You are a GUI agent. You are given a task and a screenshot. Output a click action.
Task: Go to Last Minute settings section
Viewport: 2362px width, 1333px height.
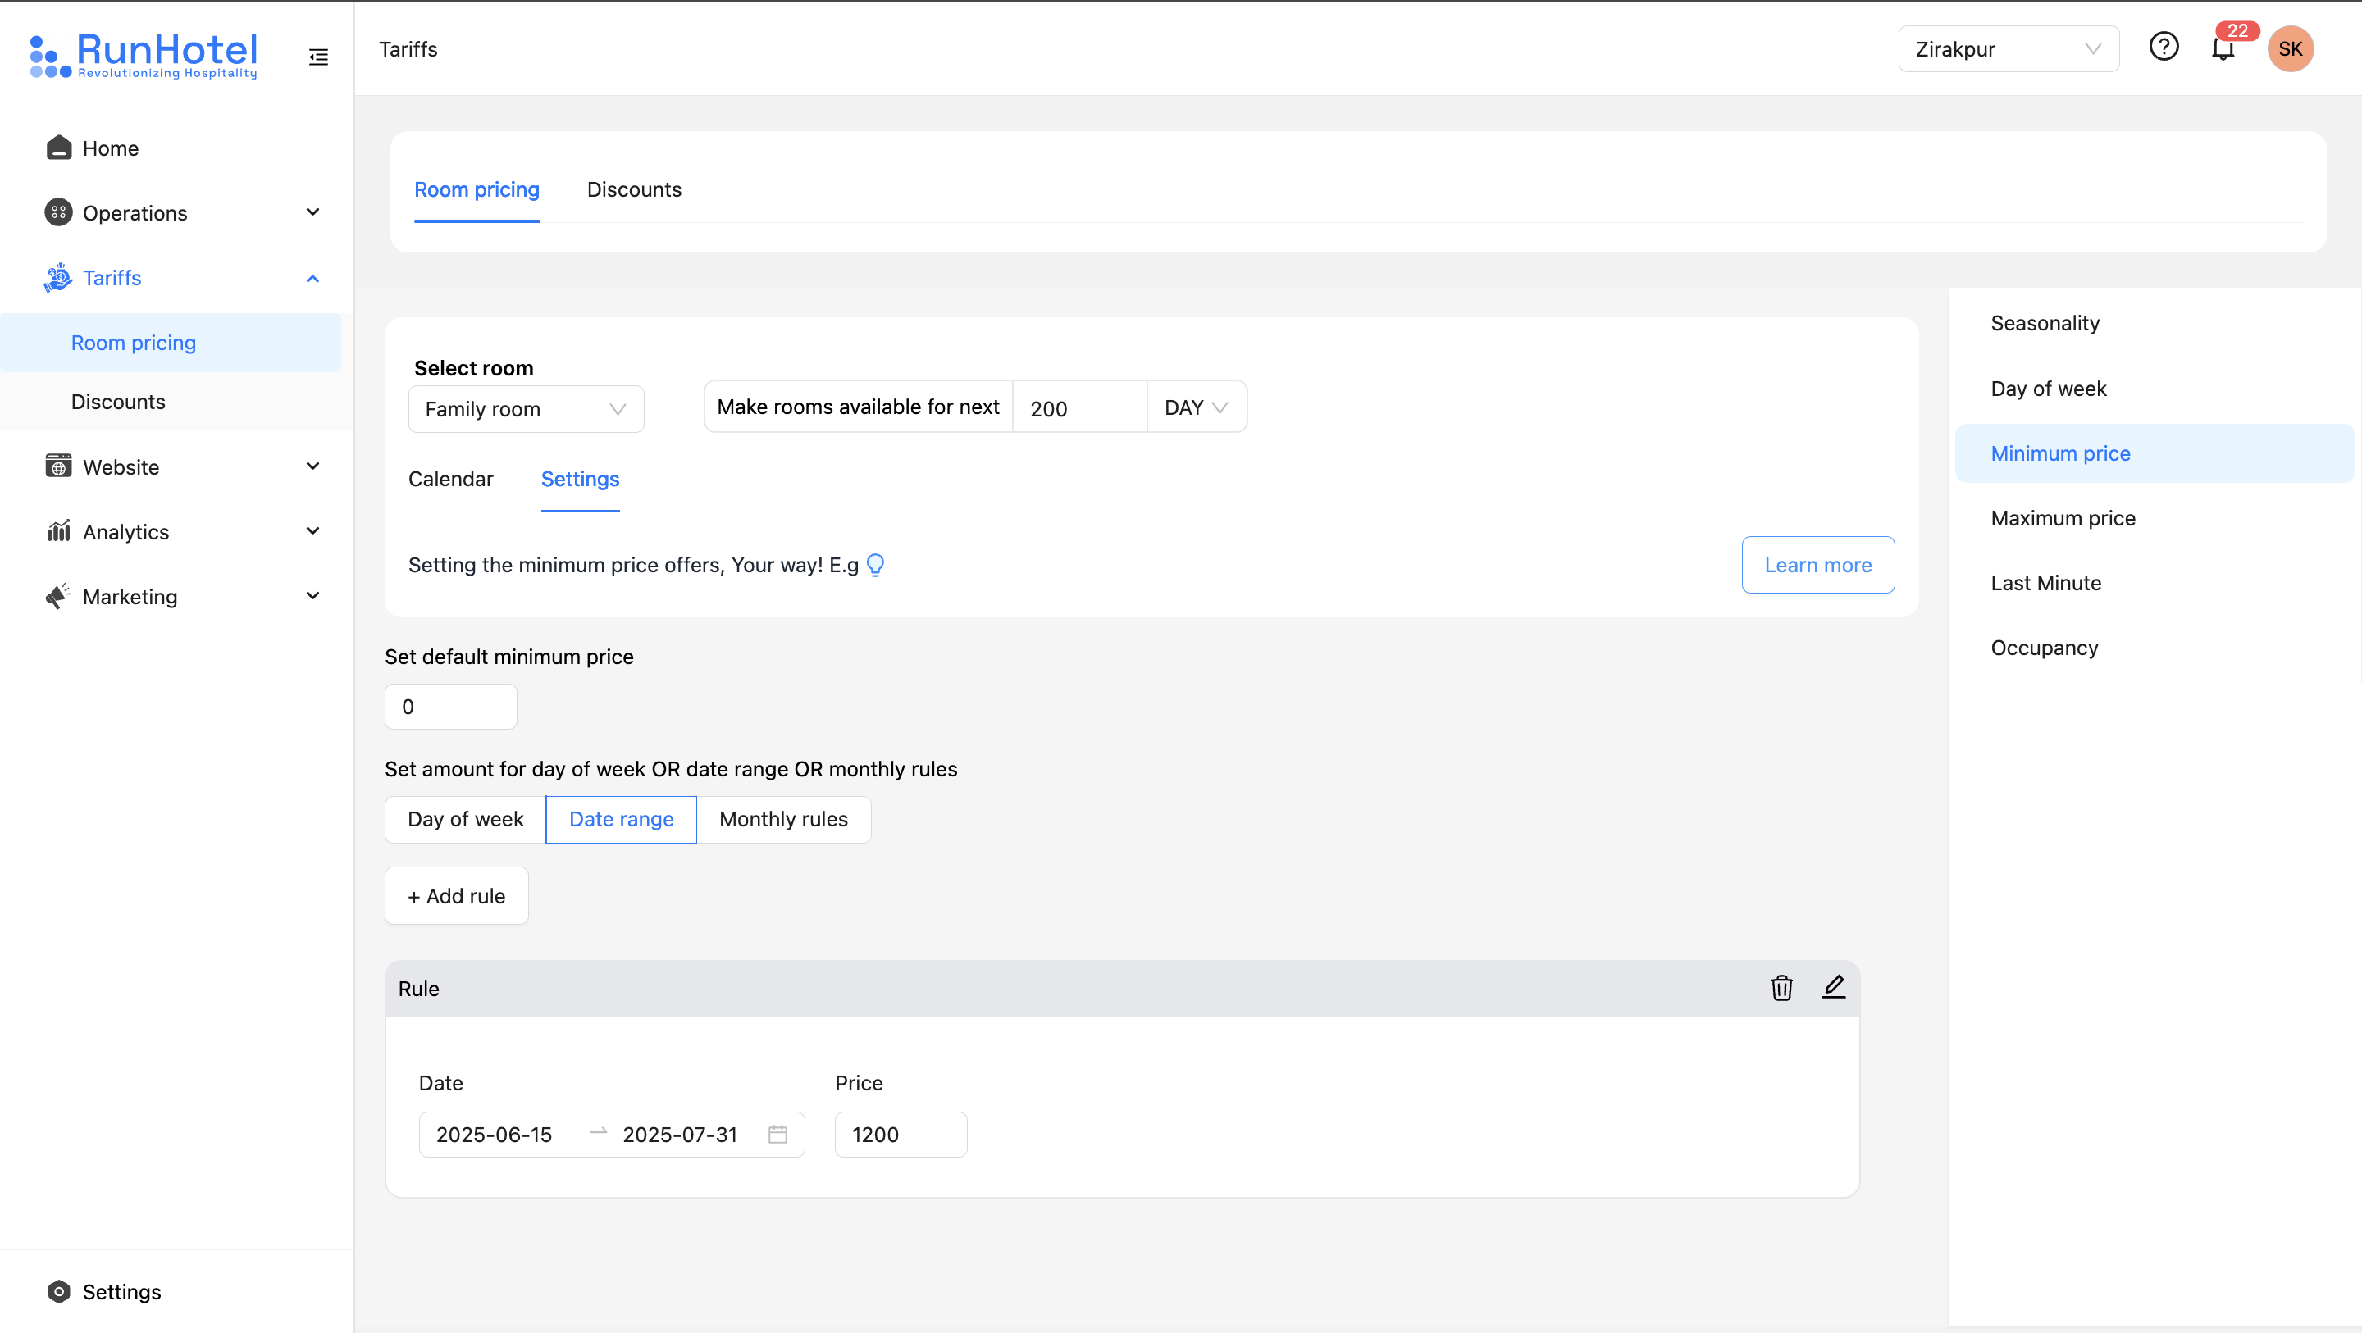2155,583
